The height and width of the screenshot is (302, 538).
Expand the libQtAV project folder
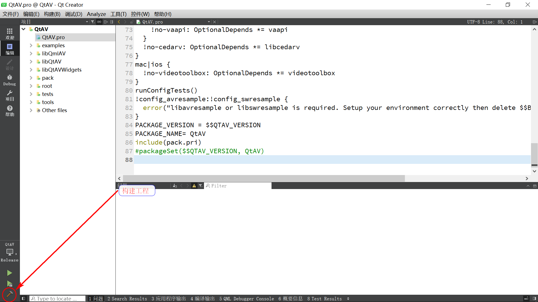pyautogui.click(x=31, y=62)
